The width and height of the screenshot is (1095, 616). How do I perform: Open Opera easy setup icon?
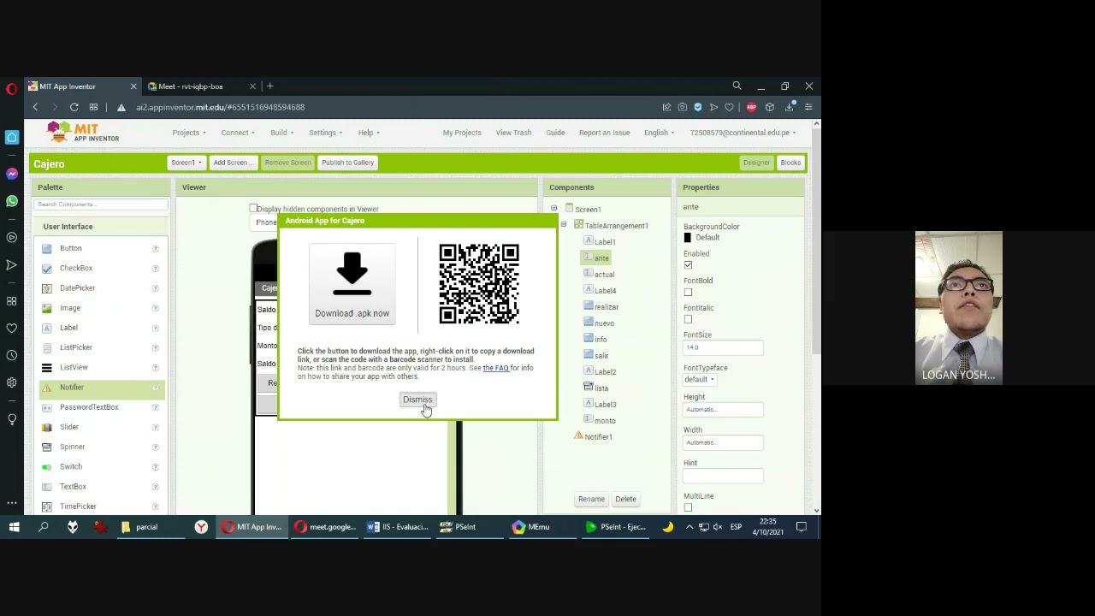(x=808, y=107)
